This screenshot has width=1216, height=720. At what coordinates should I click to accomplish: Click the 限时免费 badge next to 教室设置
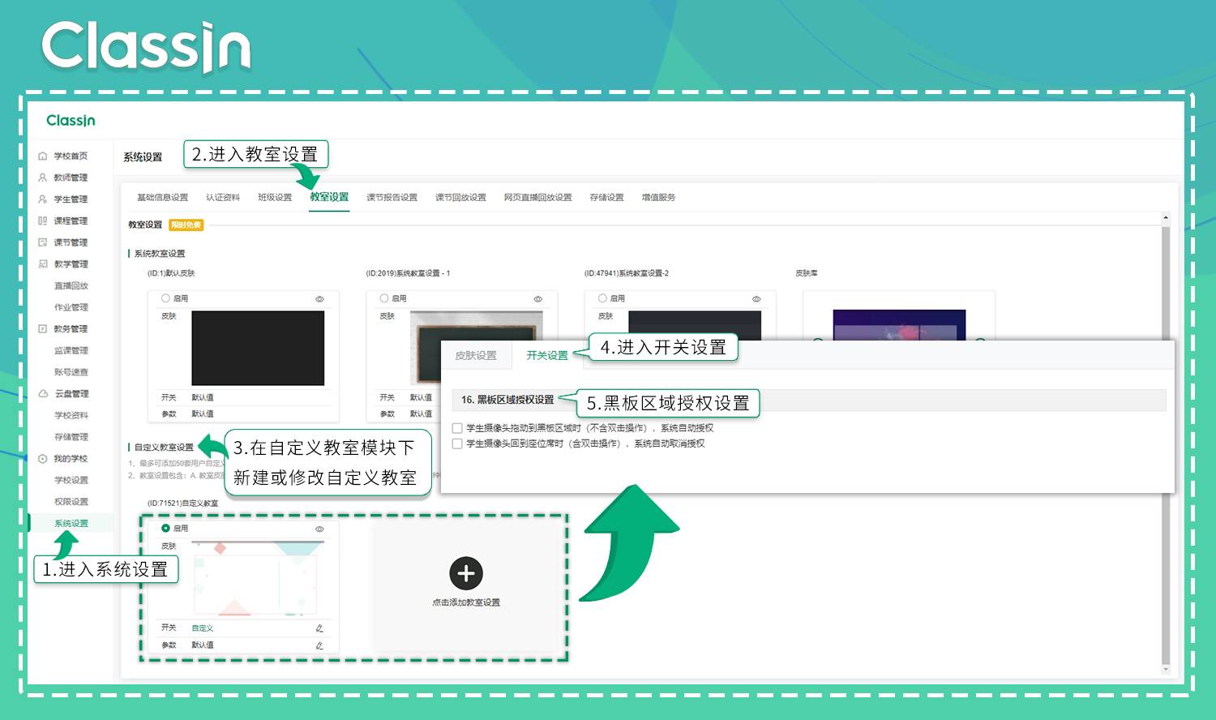point(186,225)
